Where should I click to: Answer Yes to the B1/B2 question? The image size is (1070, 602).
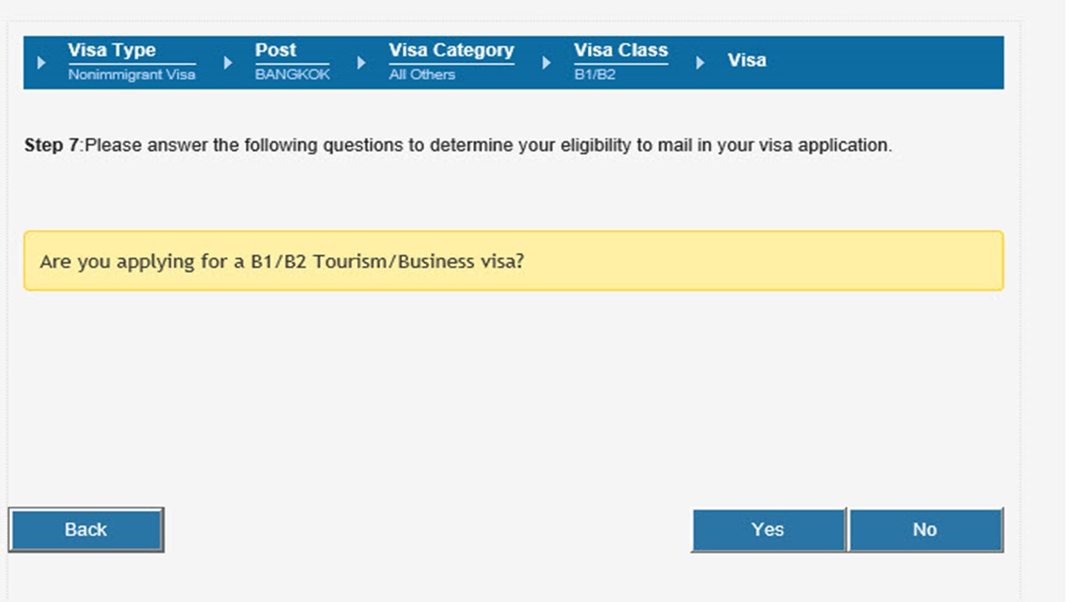click(767, 529)
